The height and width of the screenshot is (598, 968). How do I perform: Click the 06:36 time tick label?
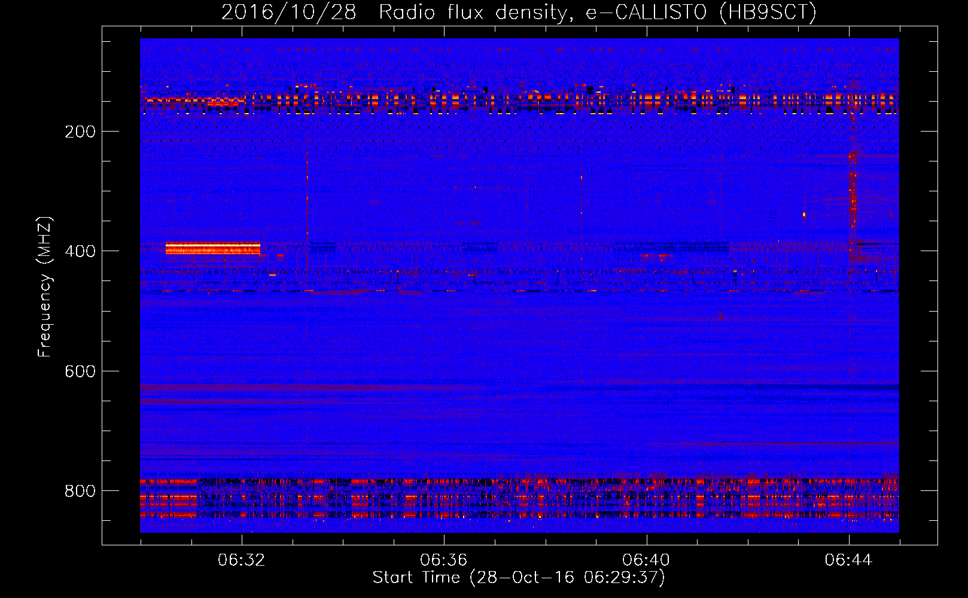(443, 560)
